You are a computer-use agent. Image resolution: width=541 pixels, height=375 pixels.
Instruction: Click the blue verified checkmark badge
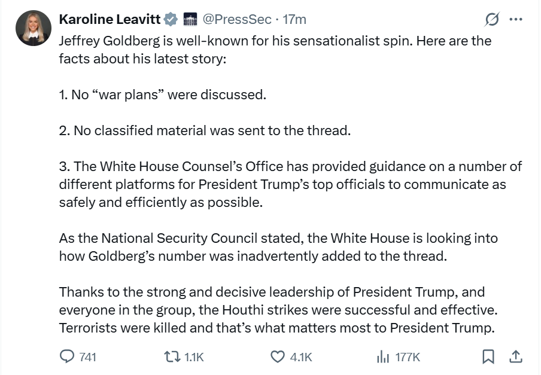(x=171, y=19)
